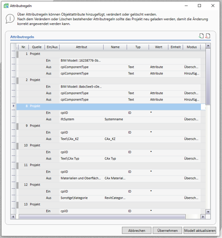Click the horizontal scrollbar left arrow
The height and width of the screenshot is (238, 222).
pyautogui.click(x=13, y=217)
